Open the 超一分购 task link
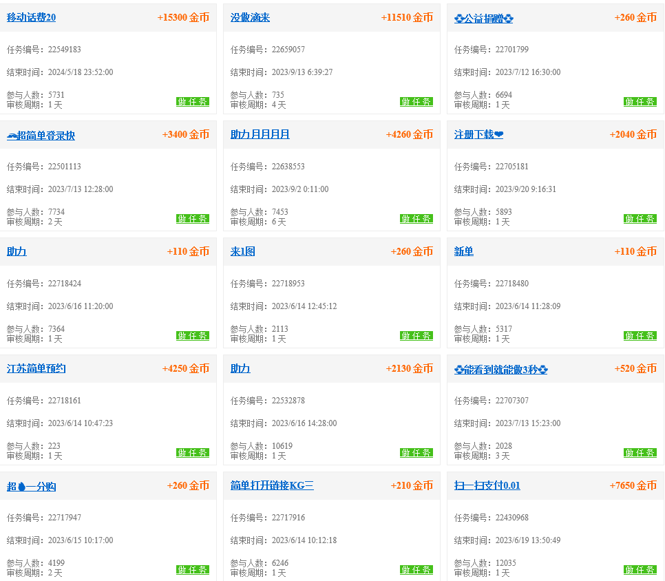Image resolution: width=665 pixels, height=581 pixels. pyautogui.click(x=31, y=487)
